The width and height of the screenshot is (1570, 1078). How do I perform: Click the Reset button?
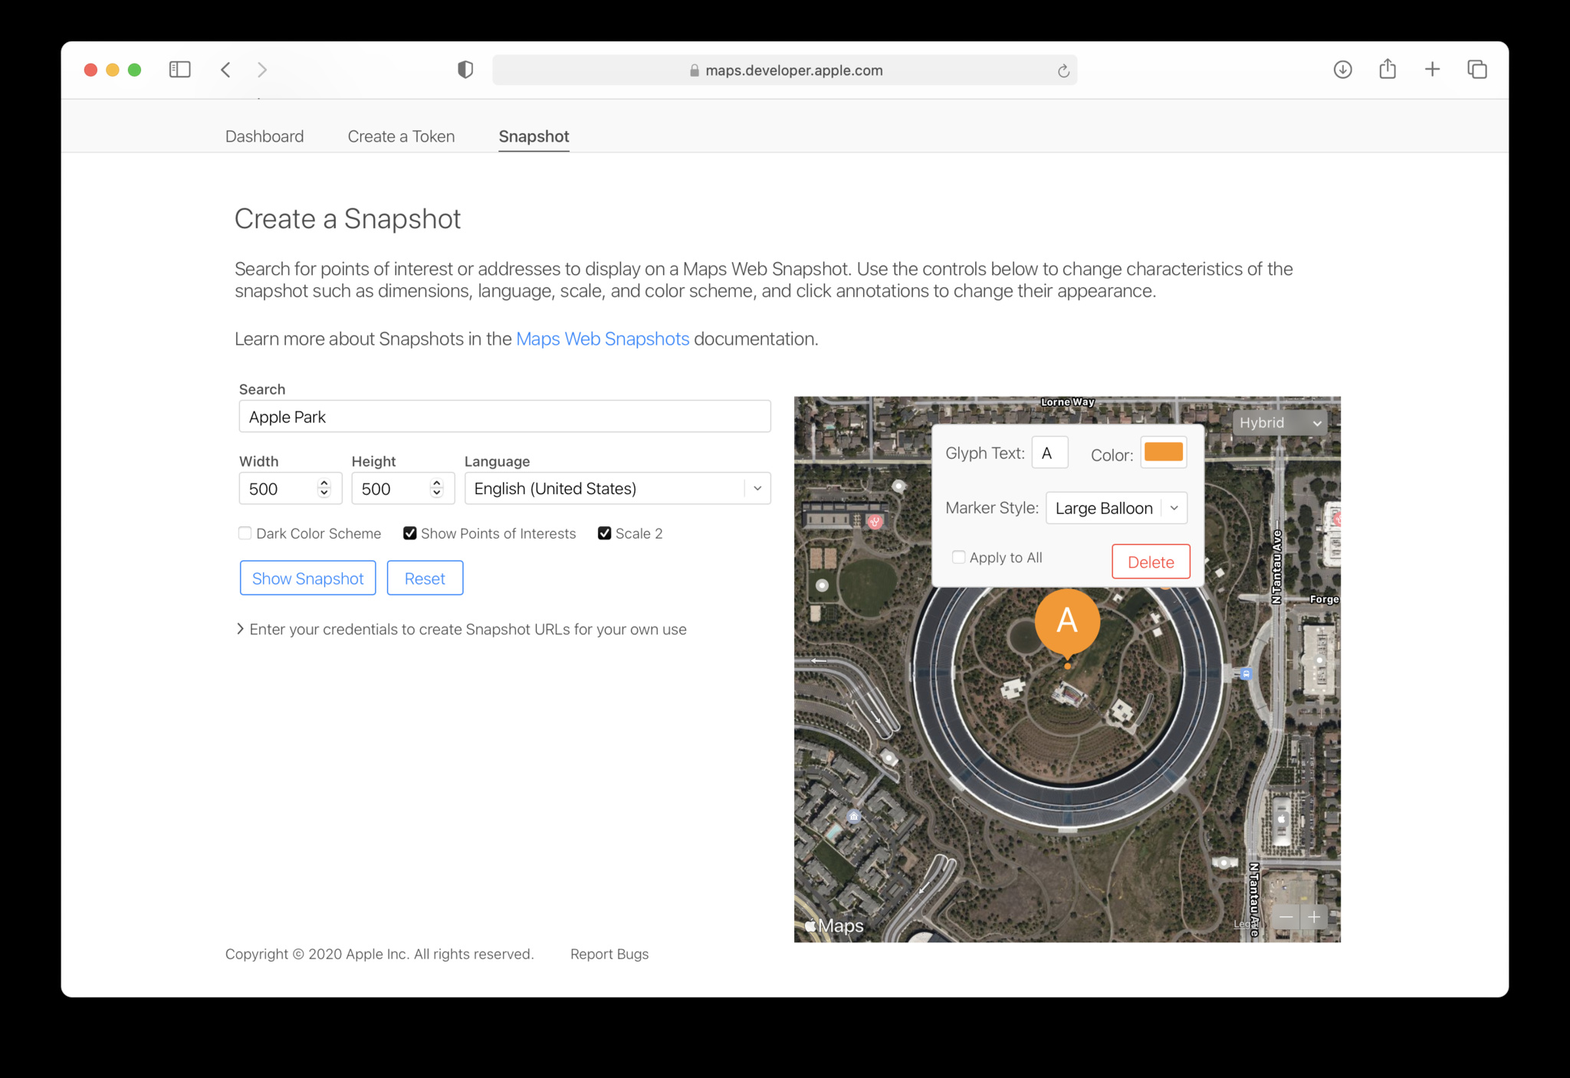point(425,578)
